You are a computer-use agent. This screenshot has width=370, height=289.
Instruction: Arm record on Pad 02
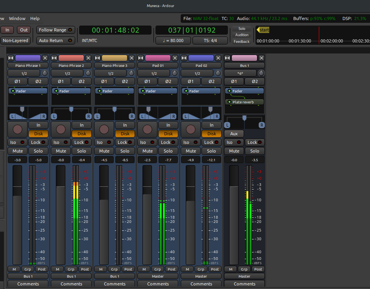point(191,129)
